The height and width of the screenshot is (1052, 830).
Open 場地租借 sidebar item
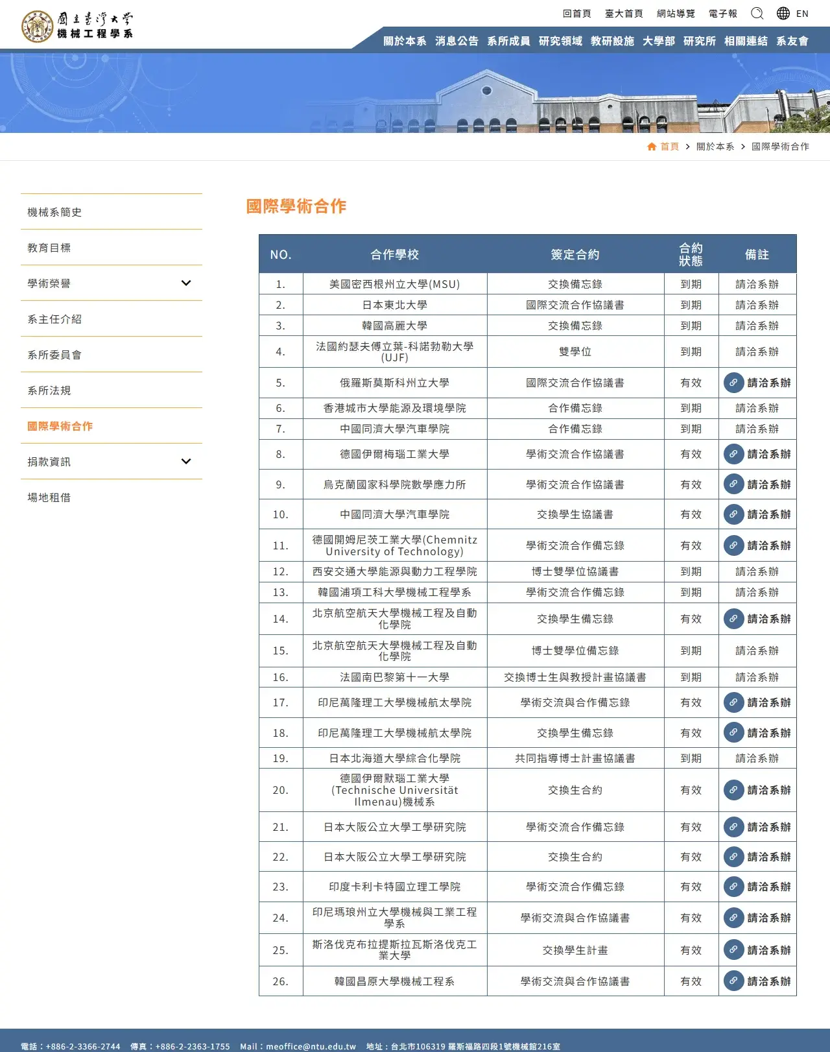(112, 497)
